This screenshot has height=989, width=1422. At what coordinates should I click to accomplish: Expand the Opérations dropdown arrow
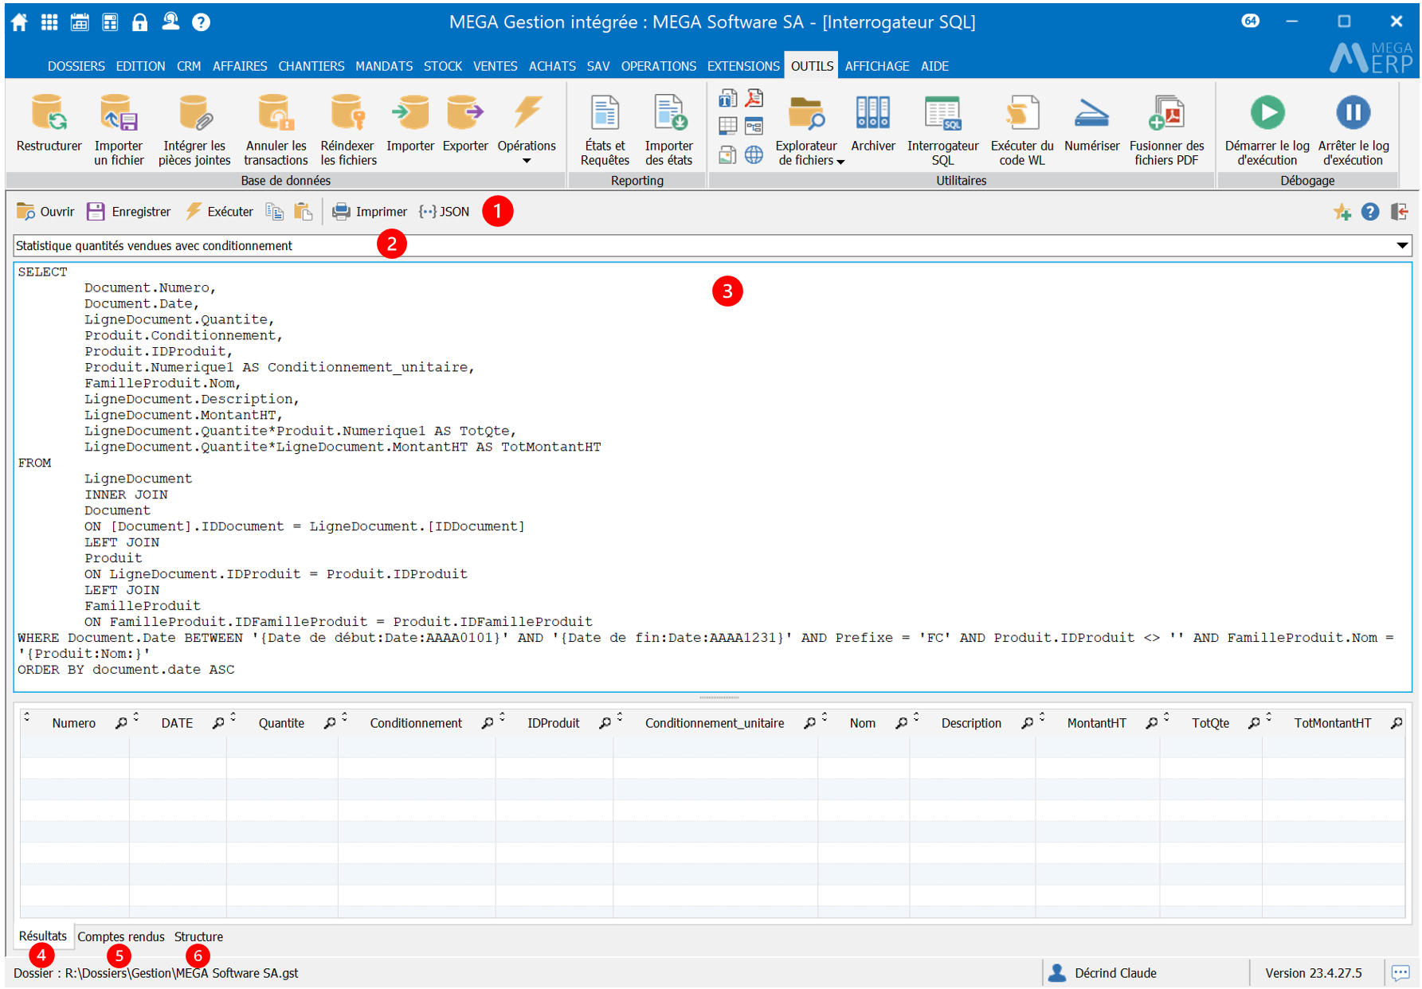point(527,161)
